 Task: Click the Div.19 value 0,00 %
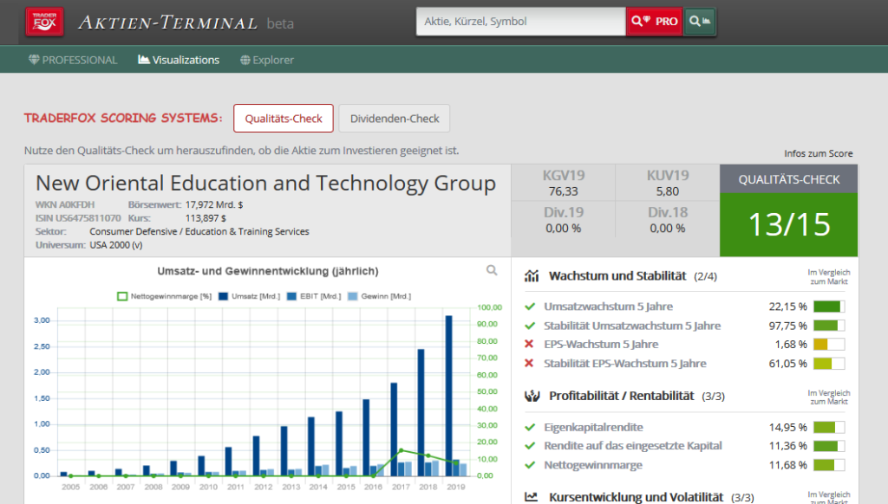coord(563,229)
